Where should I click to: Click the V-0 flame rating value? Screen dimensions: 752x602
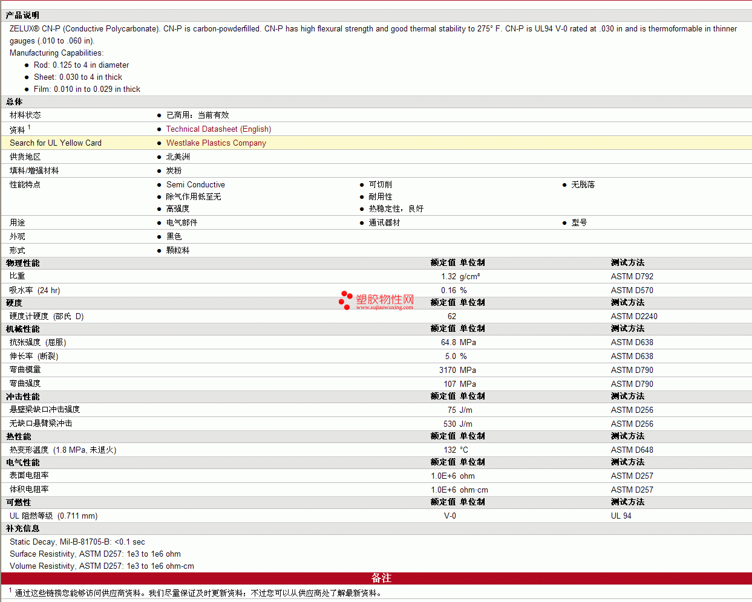coord(450,516)
